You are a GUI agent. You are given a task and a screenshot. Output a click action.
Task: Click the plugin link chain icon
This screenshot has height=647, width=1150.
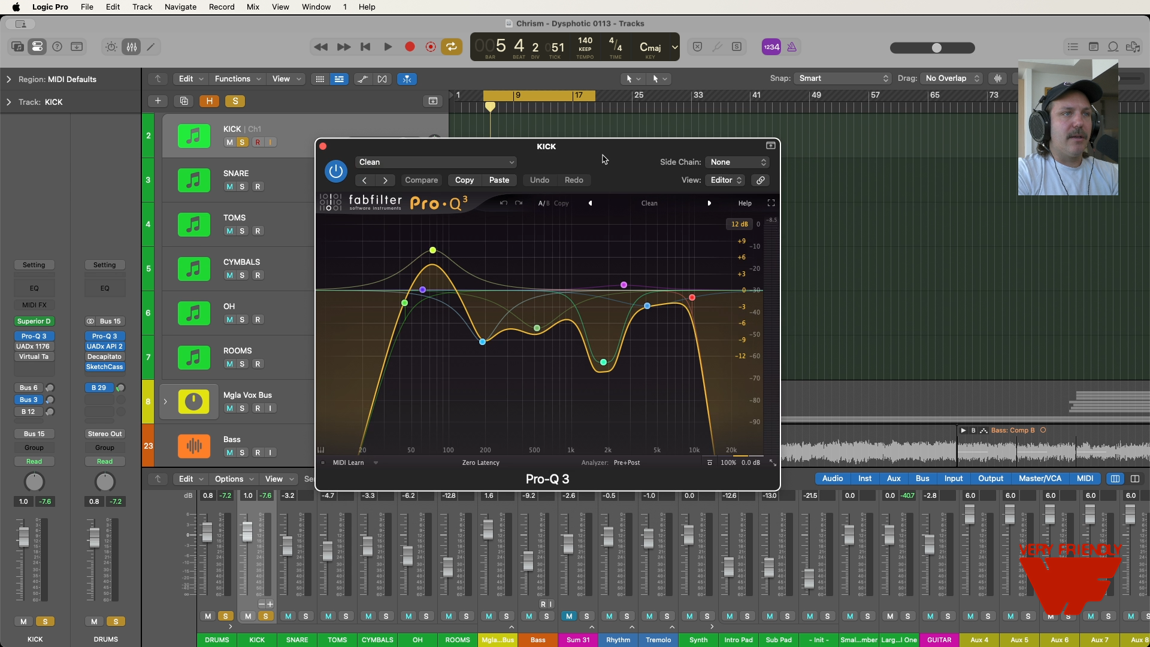760,180
